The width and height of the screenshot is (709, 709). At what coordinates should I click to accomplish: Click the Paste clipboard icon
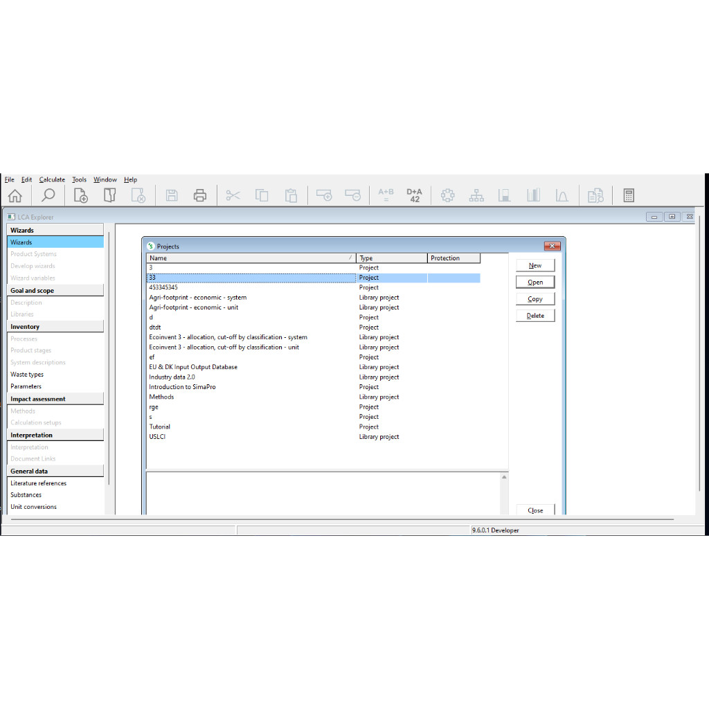coord(291,196)
